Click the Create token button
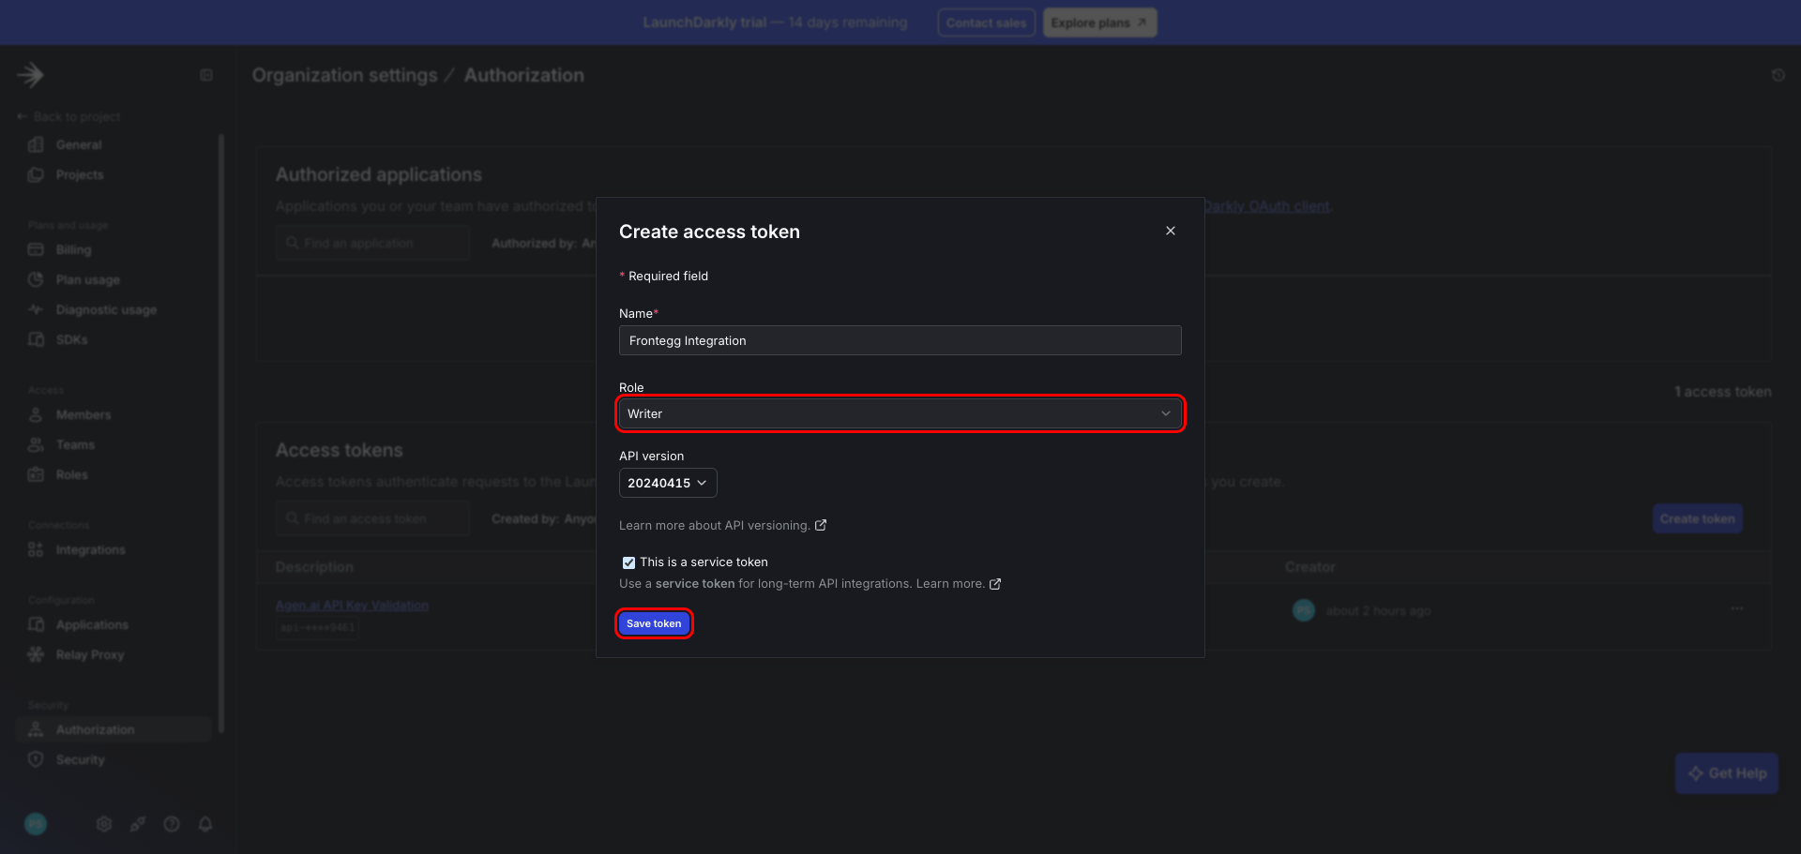Viewport: 1801px width, 854px height. tap(1697, 518)
